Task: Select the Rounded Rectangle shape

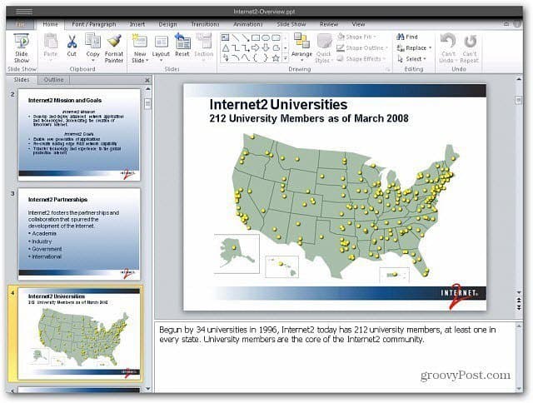Action: [x=276, y=37]
